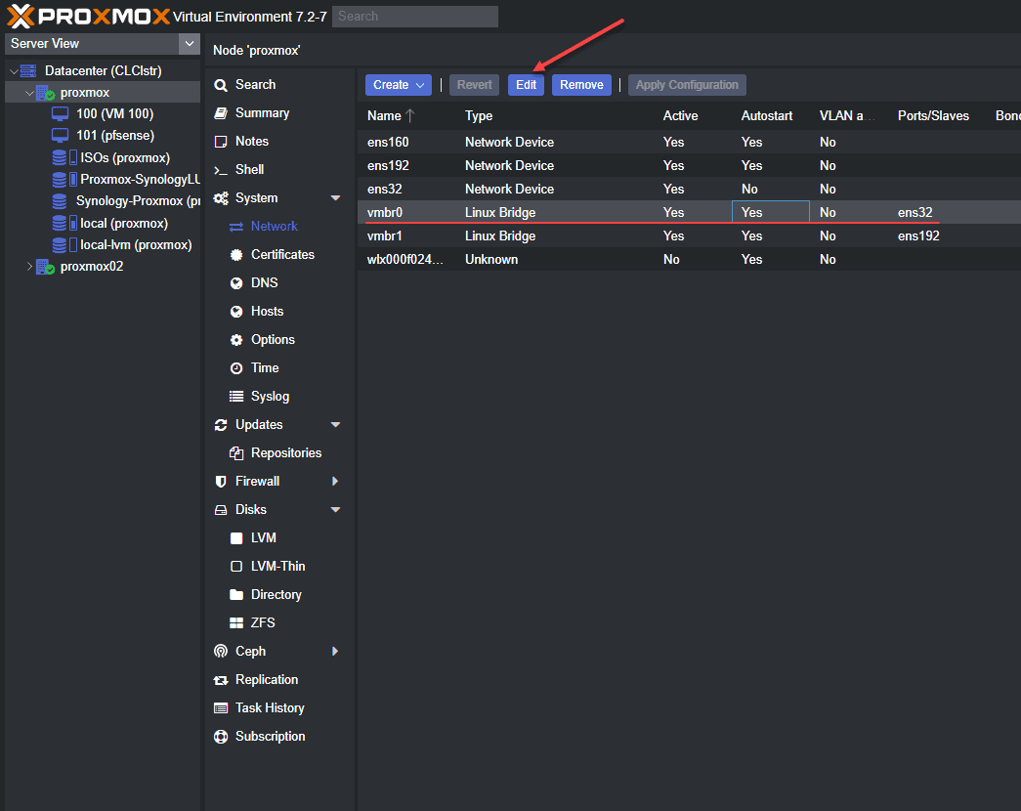Select the Firewall shield icon
The width and height of the screenshot is (1021, 811).
tap(221, 482)
